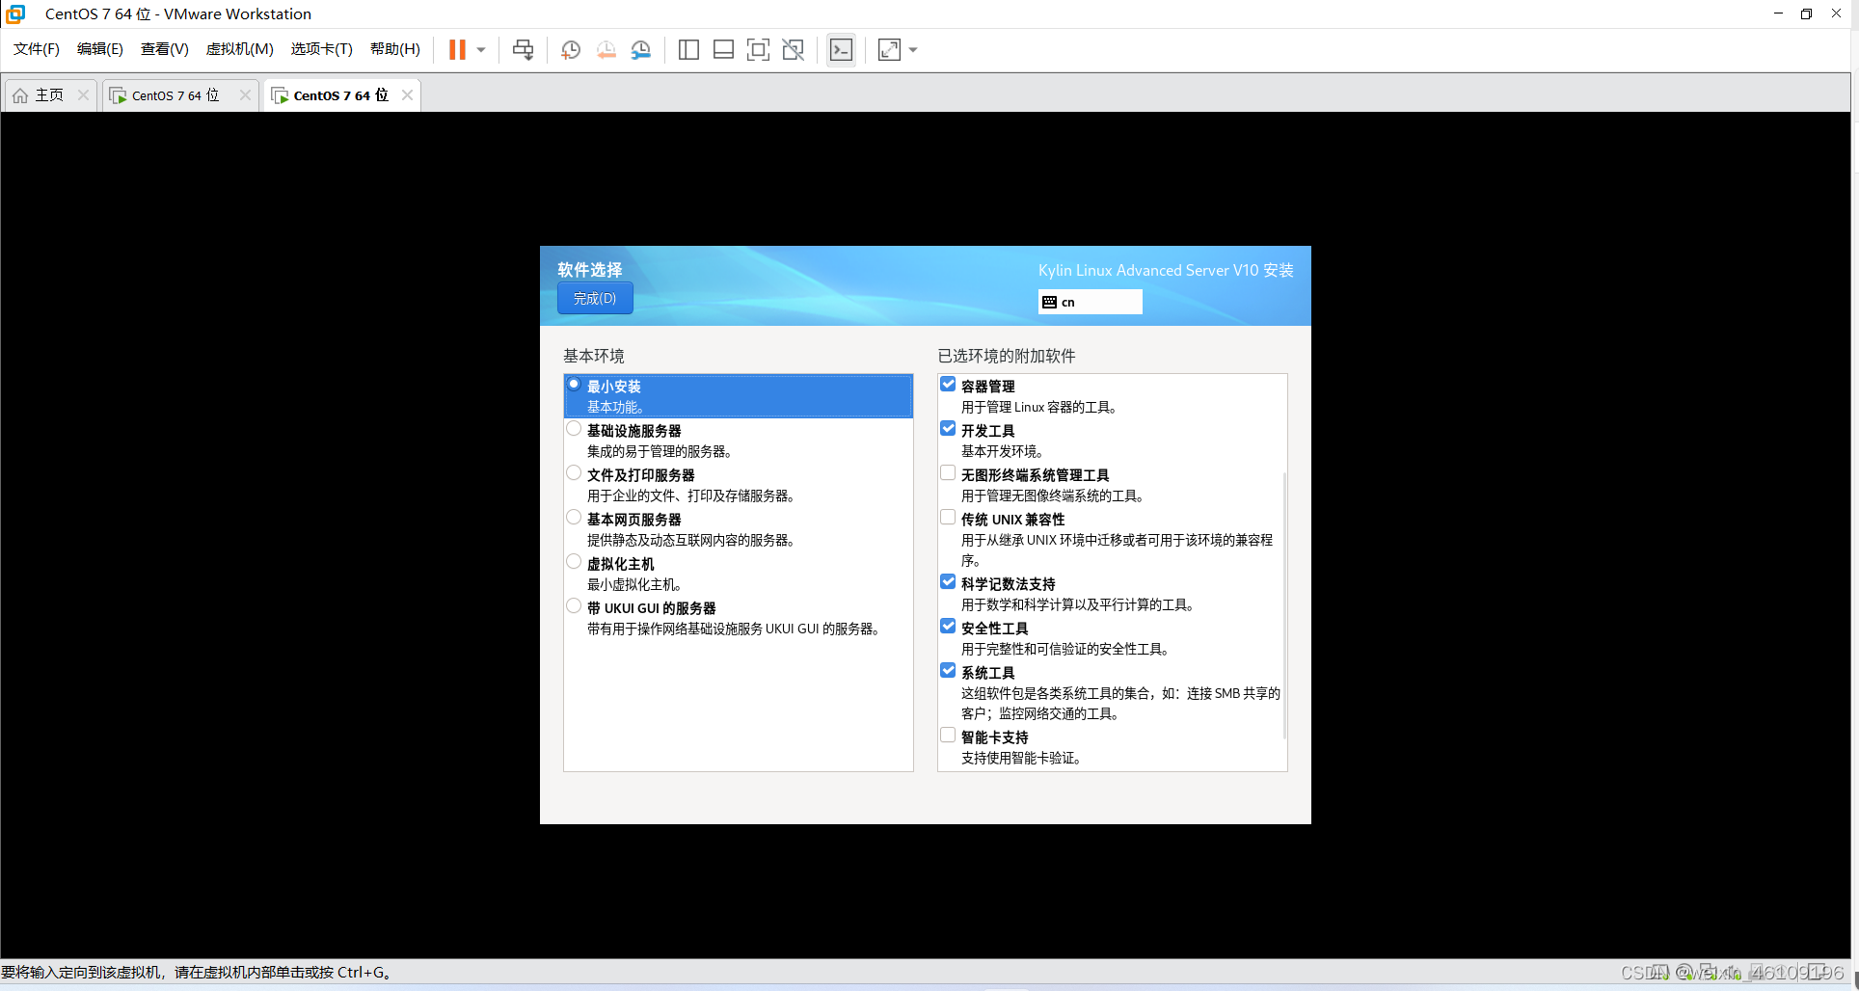Image resolution: width=1859 pixels, height=991 pixels.
Task: Open the 选项卡(T) menu
Action: click(x=322, y=49)
